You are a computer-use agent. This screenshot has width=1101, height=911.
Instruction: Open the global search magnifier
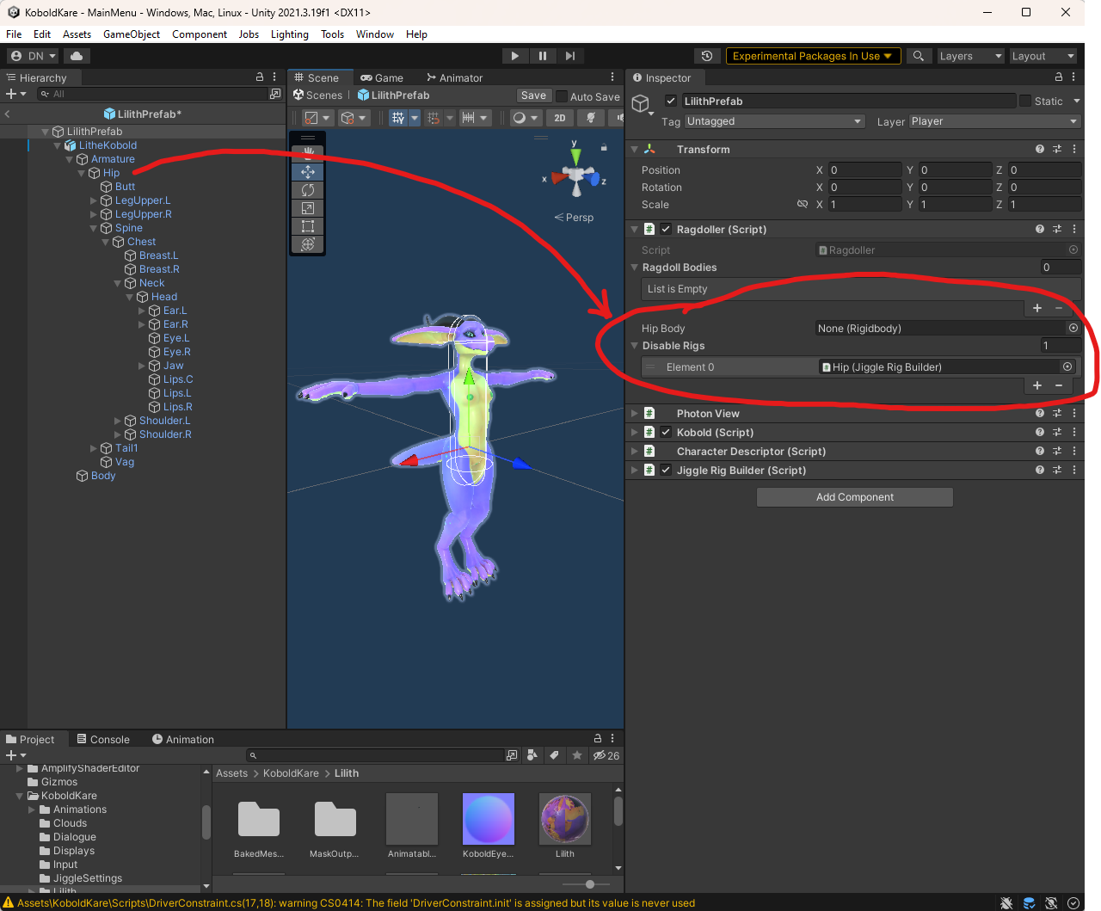pos(919,56)
